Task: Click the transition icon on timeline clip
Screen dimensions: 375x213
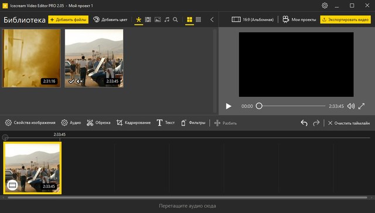Action: click(x=12, y=185)
